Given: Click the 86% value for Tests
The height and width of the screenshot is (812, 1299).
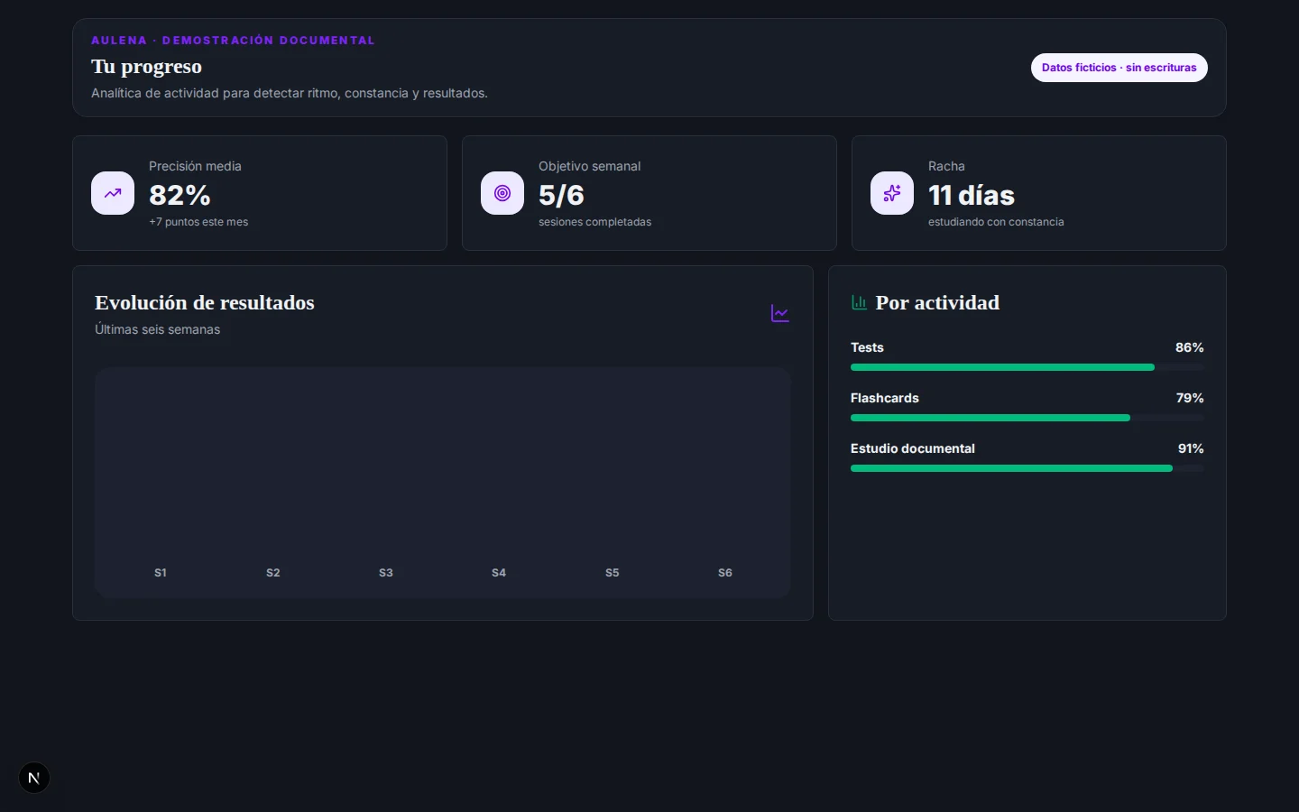Looking at the screenshot, I should pos(1189,347).
